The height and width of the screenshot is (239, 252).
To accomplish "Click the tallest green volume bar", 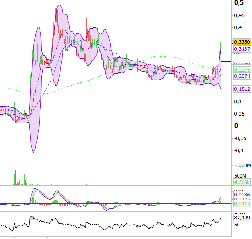I will tap(18, 174).
